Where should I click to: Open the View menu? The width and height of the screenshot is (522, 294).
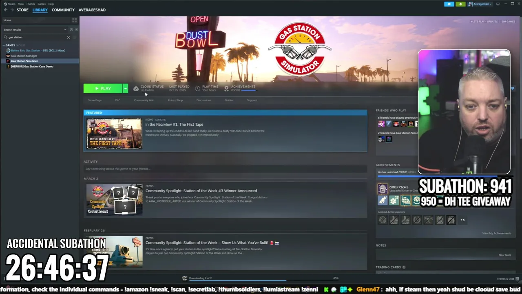[21, 4]
